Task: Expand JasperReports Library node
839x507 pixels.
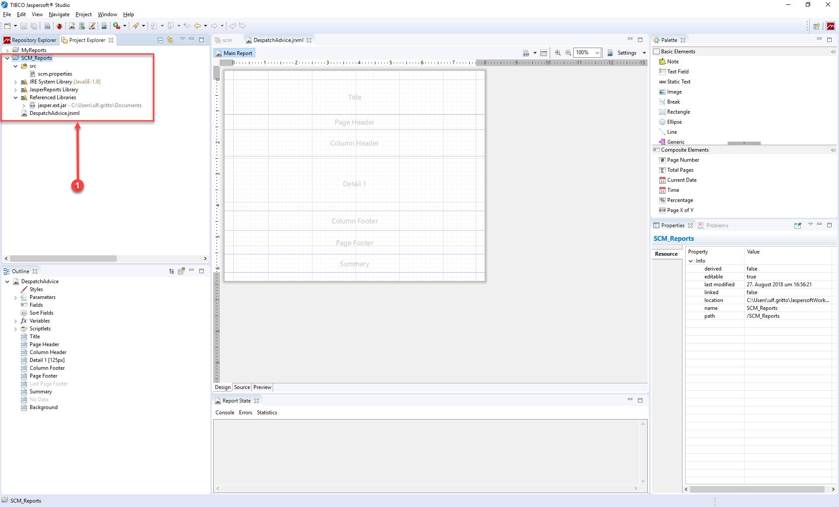Action: coord(16,90)
